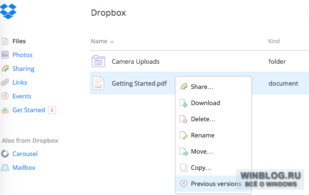Screen dimensions: 309x195
Task: Sort the list by Name column
Action: (x=99, y=41)
